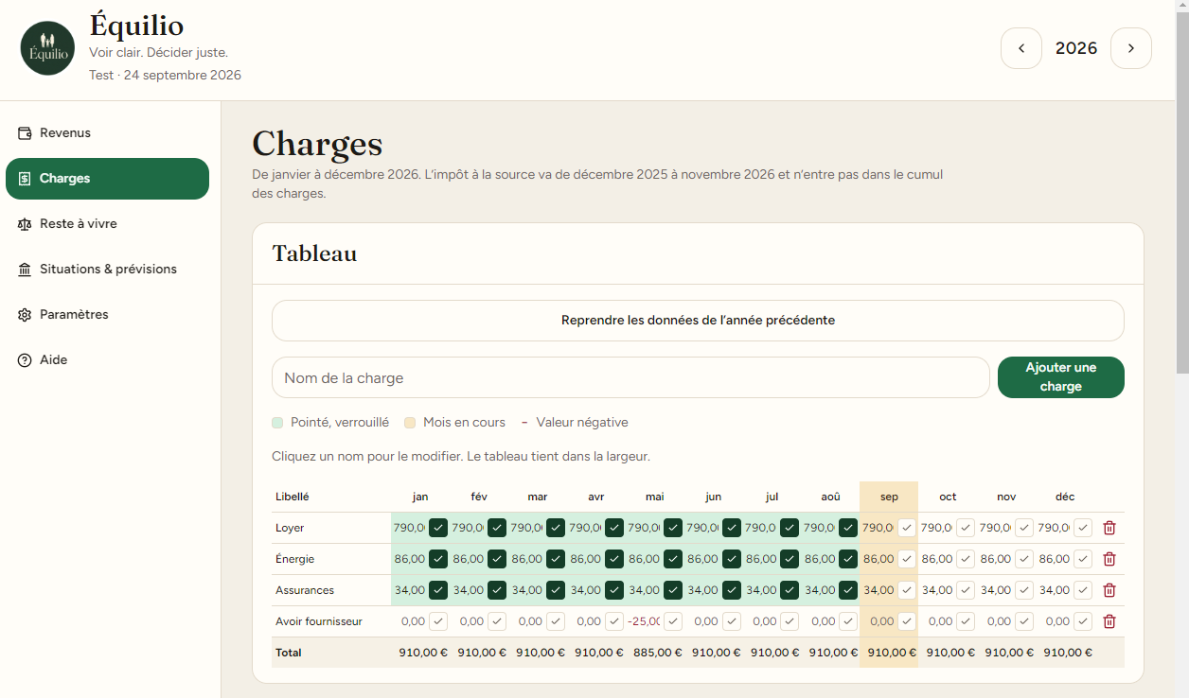Open Charges in the sidebar
The image size is (1189, 698).
[107, 179]
